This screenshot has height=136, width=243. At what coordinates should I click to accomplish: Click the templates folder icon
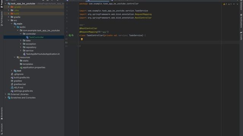pos(21,64)
